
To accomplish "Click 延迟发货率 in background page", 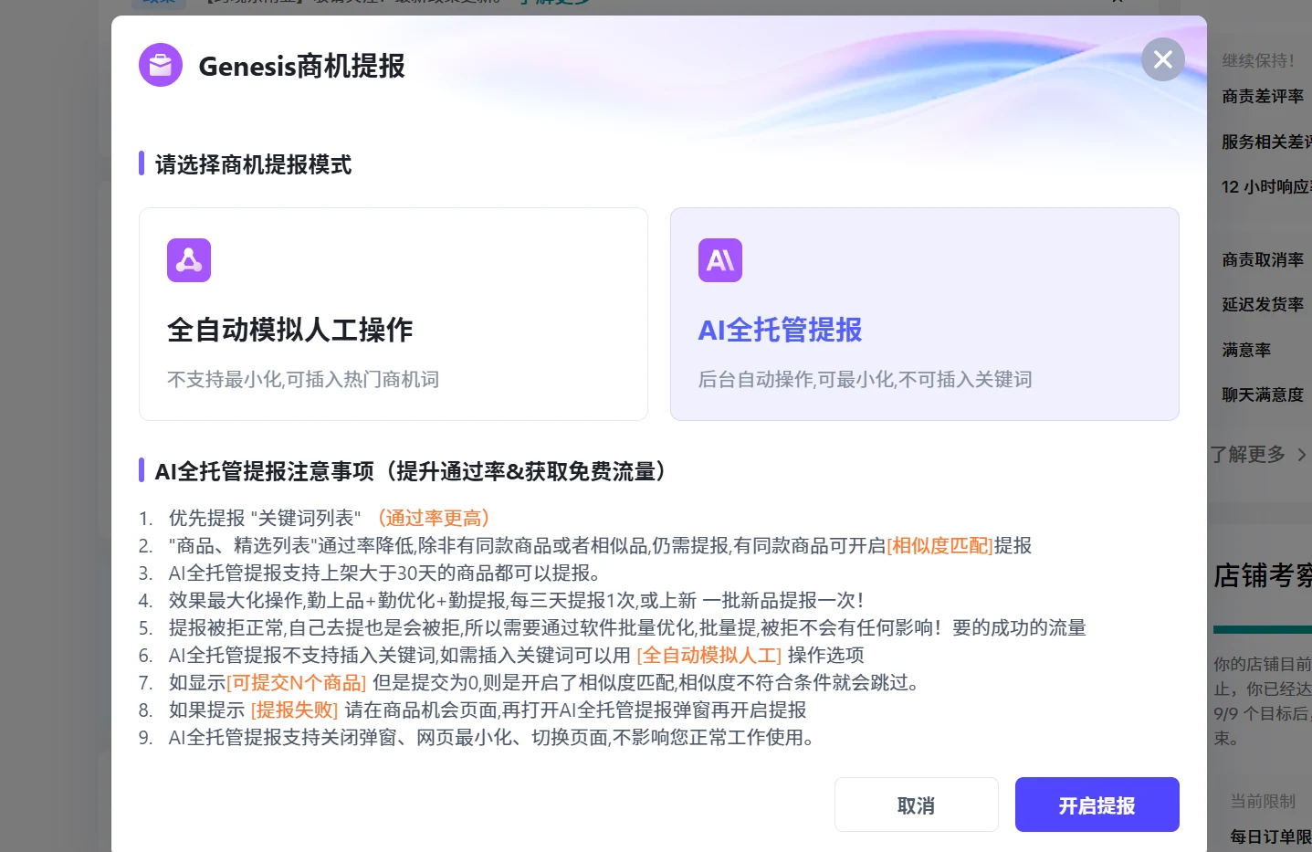I will coord(1263,304).
